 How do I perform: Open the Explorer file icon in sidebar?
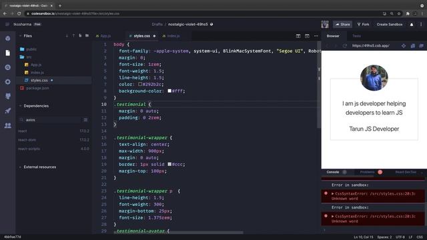coord(7,53)
